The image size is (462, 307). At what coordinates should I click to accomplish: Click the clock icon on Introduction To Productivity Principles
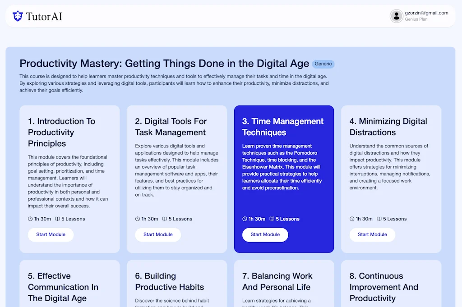tap(30, 219)
